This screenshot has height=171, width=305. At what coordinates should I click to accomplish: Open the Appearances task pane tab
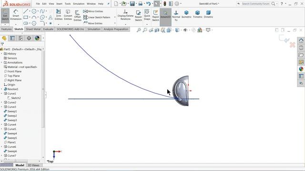click(x=301, y=69)
